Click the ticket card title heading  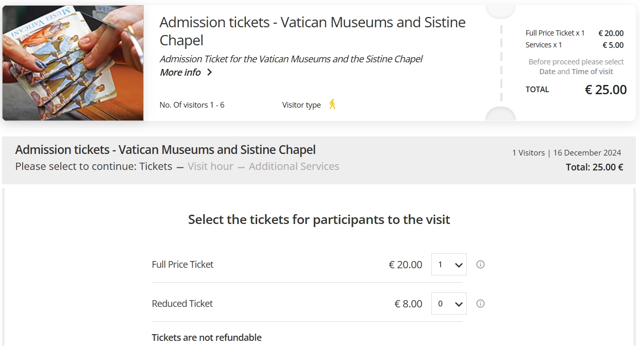point(312,31)
